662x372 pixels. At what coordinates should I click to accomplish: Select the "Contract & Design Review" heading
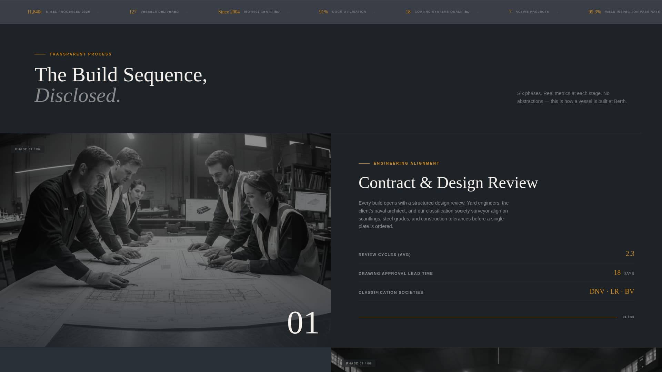[448, 183]
